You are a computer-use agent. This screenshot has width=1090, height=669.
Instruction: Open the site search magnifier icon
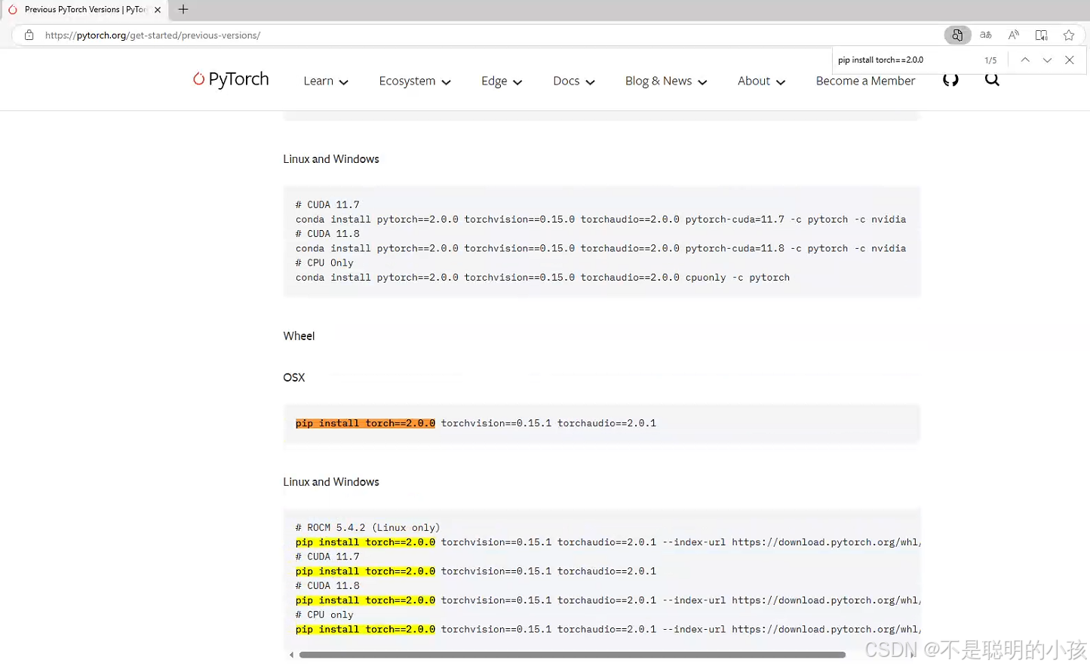coord(992,80)
